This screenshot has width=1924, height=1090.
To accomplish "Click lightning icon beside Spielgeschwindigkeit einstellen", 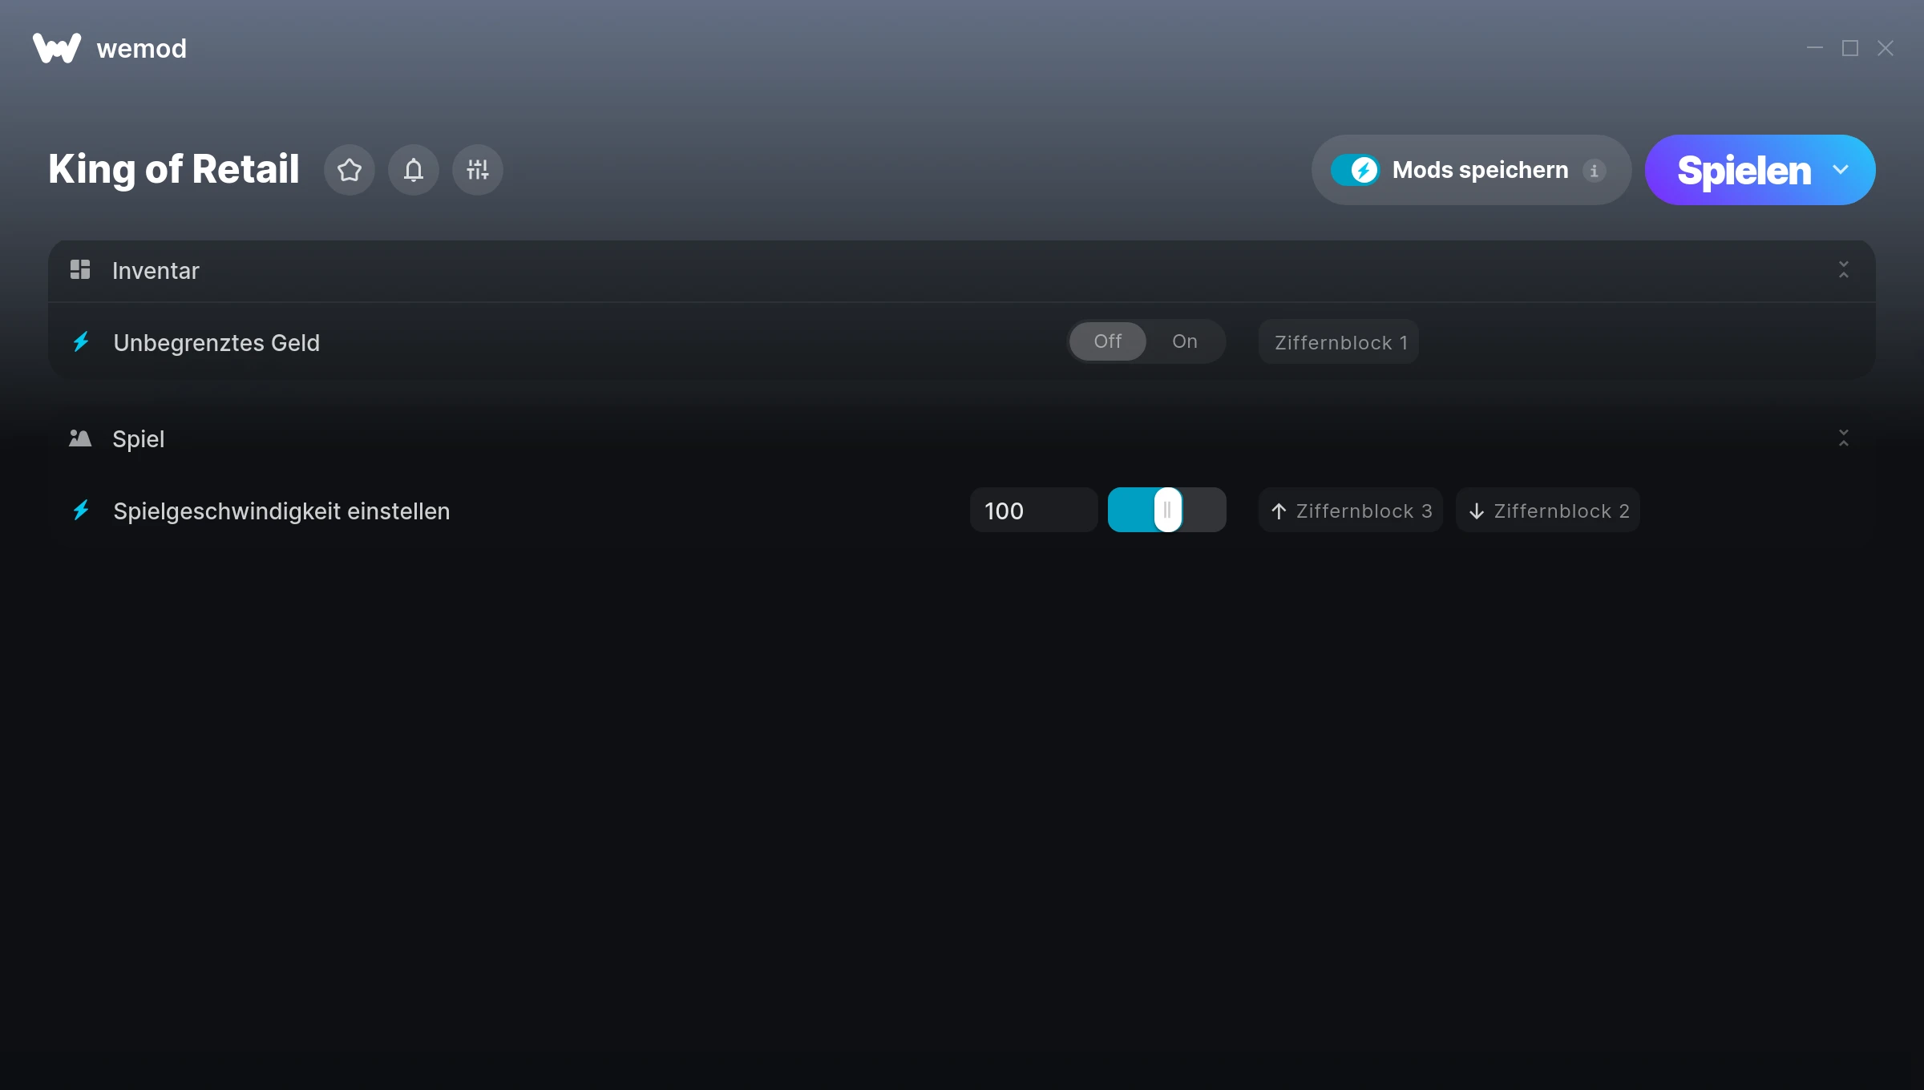I will click(81, 511).
